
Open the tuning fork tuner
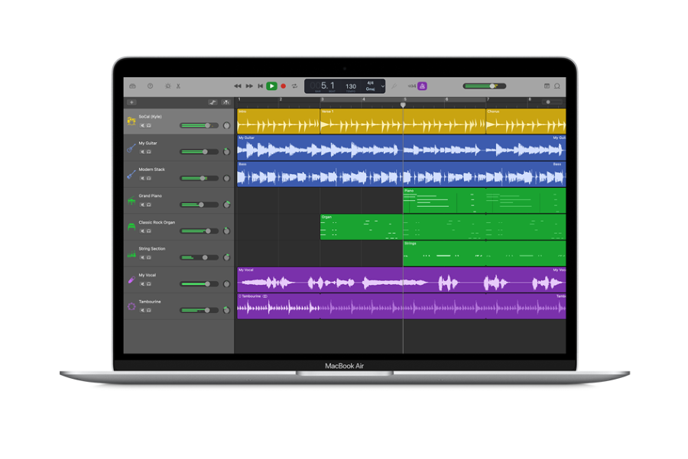point(394,86)
